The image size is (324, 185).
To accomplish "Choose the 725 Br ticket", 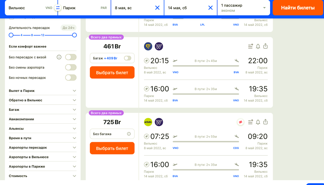I will [x=112, y=148].
